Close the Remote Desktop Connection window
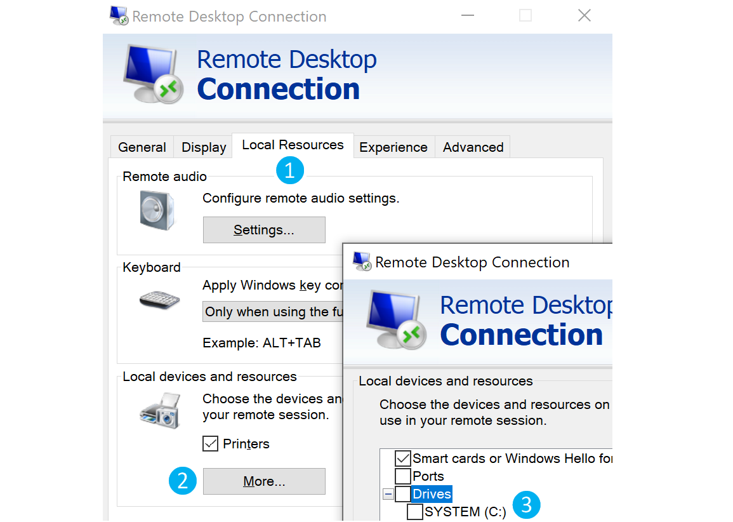Image resolution: width=733 pixels, height=522 pixels. coord(584,15)
